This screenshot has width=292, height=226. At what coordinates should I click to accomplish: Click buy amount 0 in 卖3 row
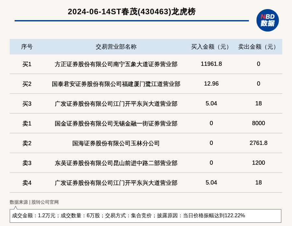point(211,163)
